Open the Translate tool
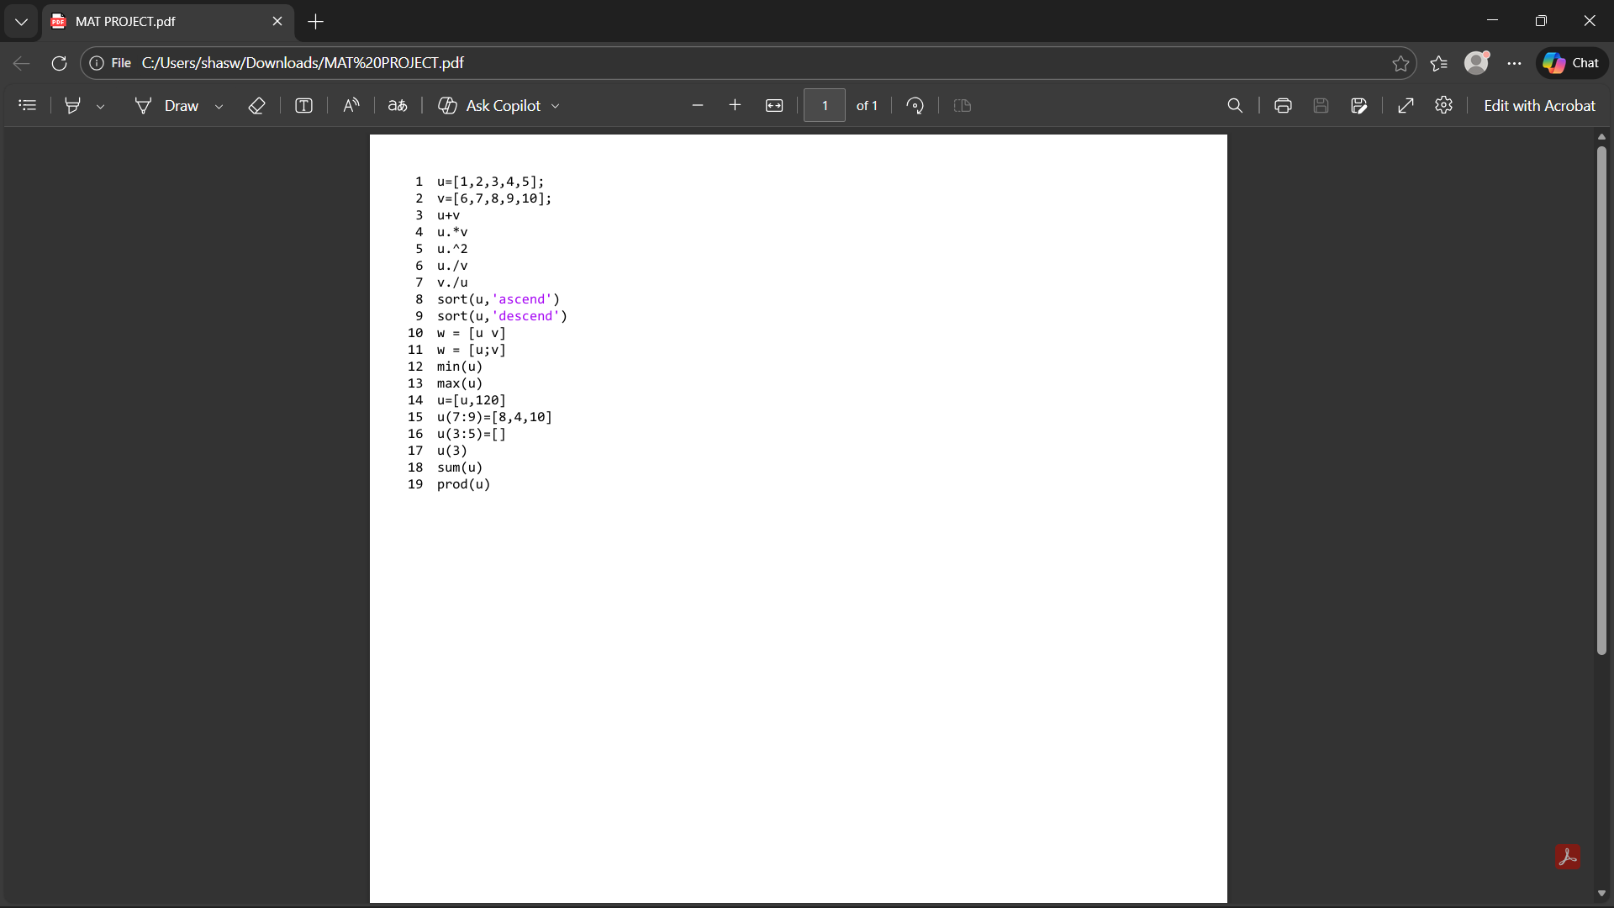 point(398,105)
